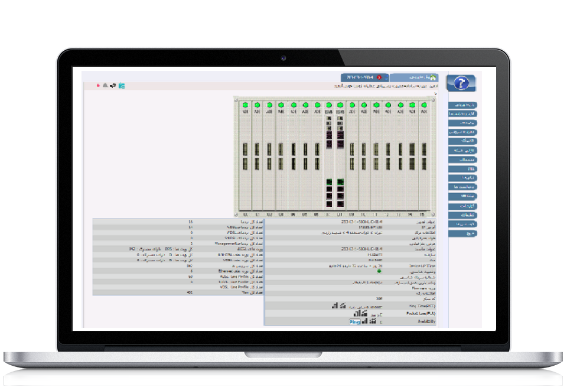This screenshot has height=387, width=567.
Task: Click the teal icon in the top-left toolbar
Action: click(122, 86)
